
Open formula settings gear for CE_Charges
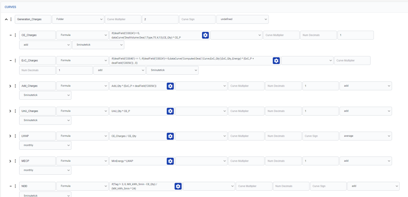point(205,35)
